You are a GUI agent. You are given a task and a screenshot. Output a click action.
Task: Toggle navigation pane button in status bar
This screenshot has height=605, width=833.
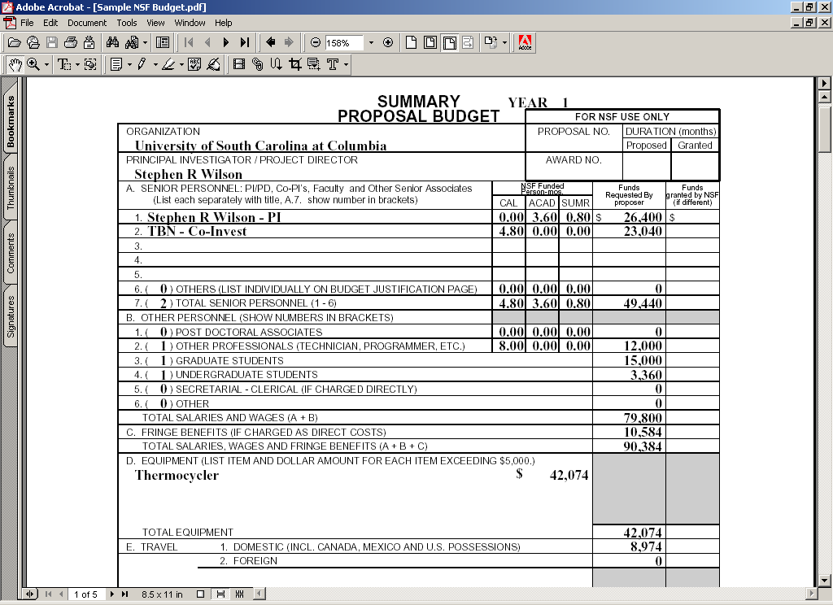pos(30,594)
